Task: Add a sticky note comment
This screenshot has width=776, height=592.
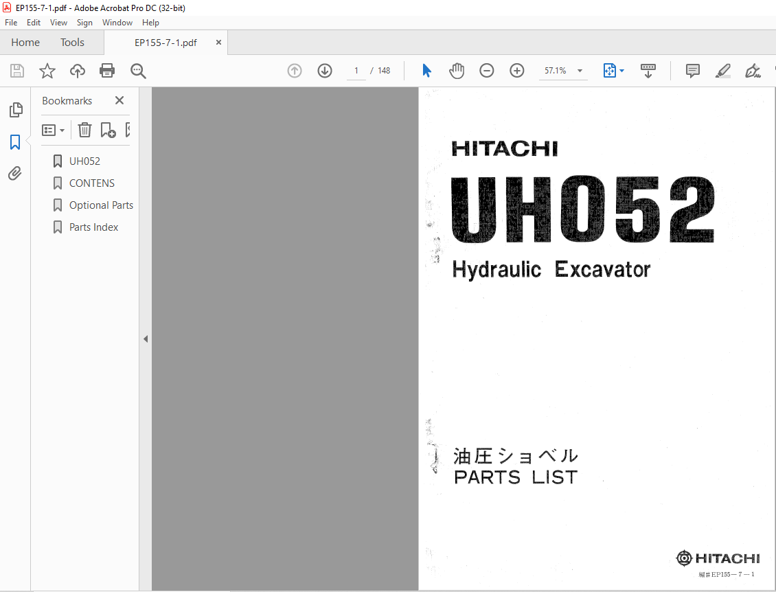Action: point(692,71)
